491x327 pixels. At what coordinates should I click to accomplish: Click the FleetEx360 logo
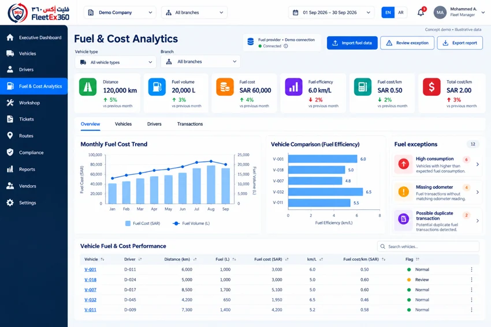pyautogui.click(x=38, y=13)
